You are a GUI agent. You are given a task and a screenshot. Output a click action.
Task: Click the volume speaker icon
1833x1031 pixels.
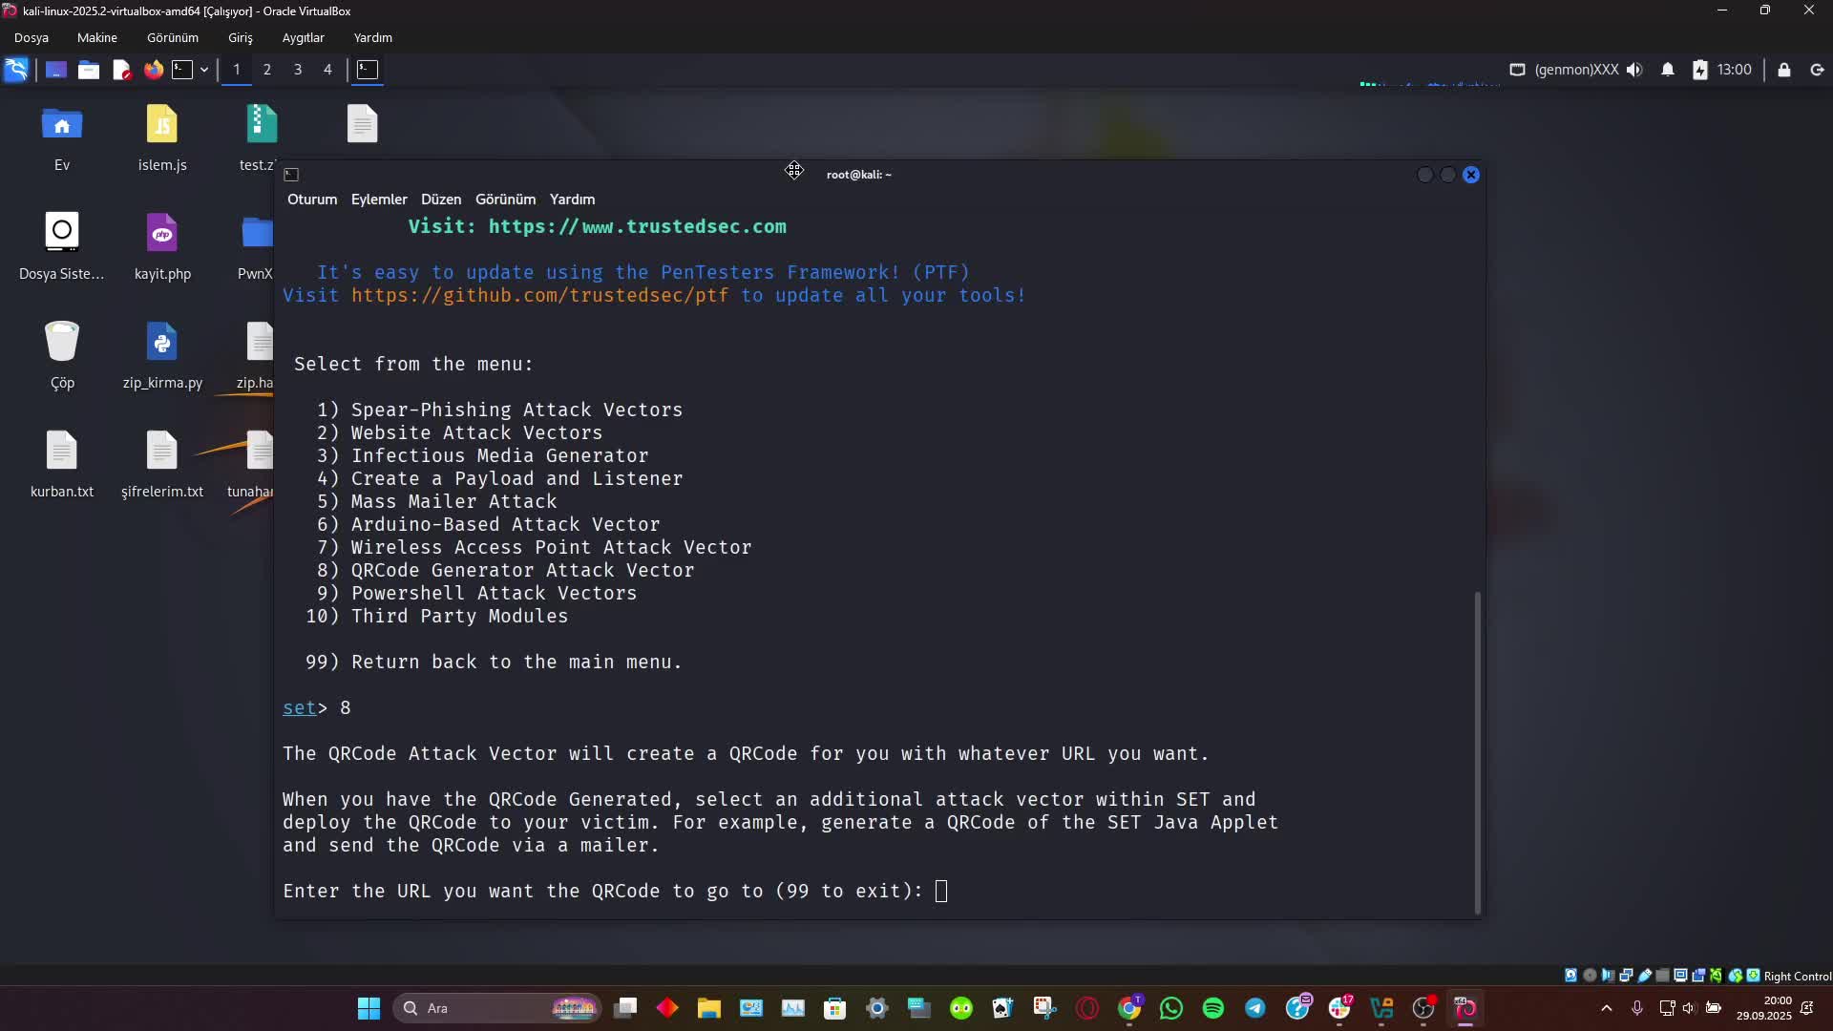[1634, 70]
